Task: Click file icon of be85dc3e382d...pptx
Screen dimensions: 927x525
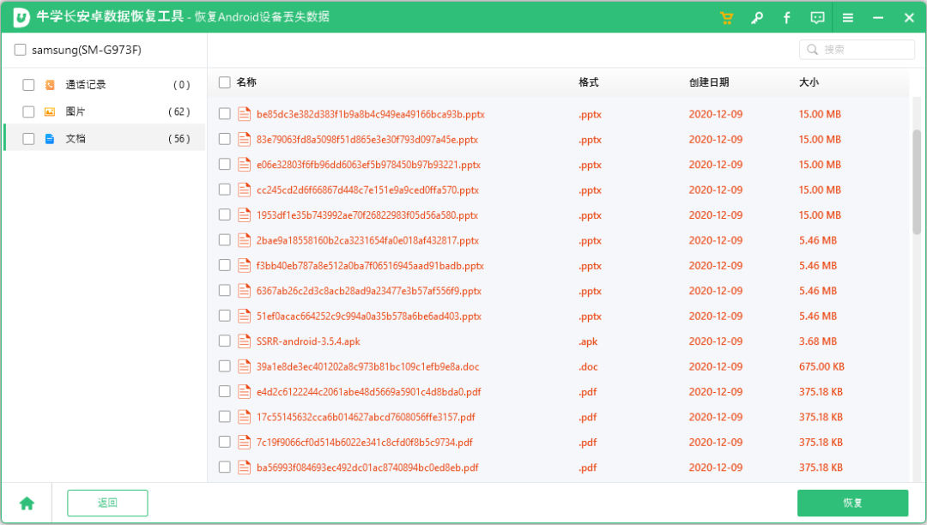Action: (x=244, y=114)
